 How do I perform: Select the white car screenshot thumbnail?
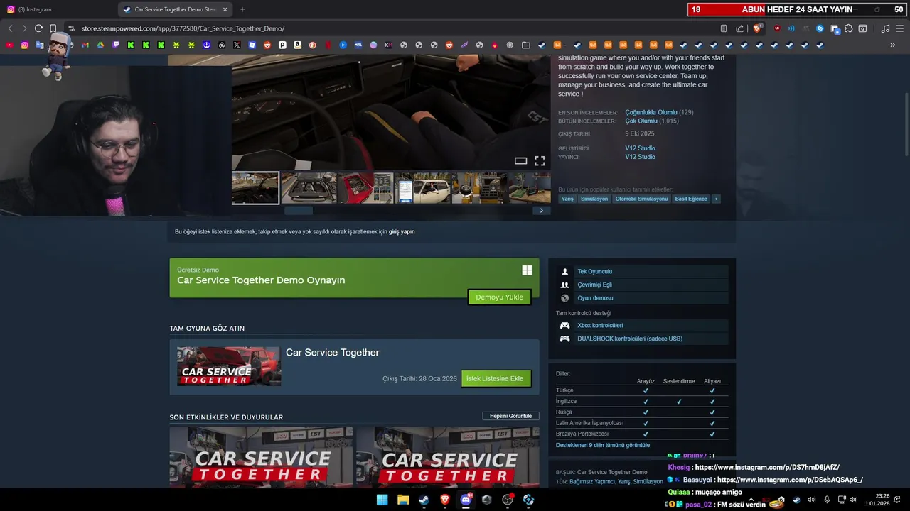(422, 188)
